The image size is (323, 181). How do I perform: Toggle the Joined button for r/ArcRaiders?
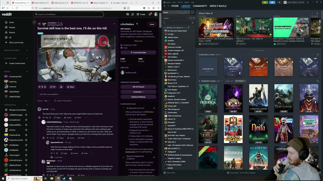click(152, 24)
